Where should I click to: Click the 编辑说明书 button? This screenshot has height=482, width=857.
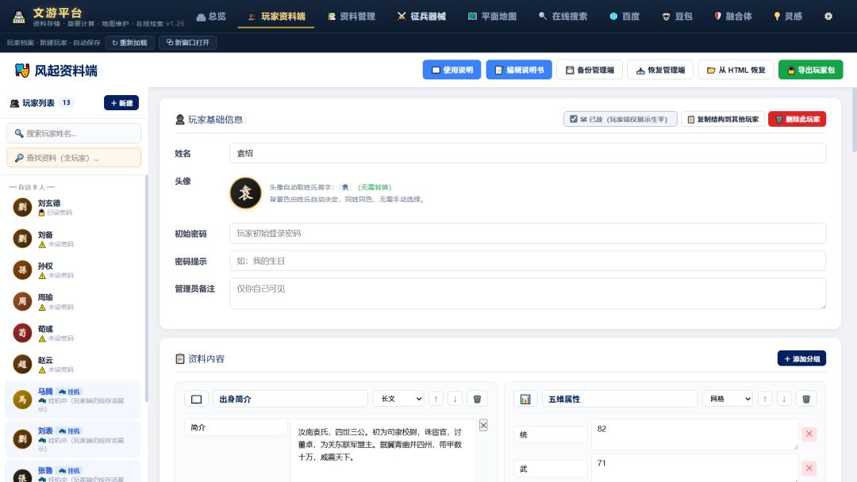(519, 70)
